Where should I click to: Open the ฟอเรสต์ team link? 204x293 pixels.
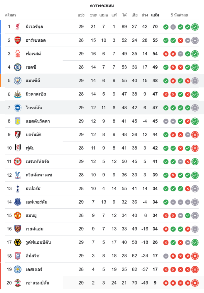tap(33, 54)
